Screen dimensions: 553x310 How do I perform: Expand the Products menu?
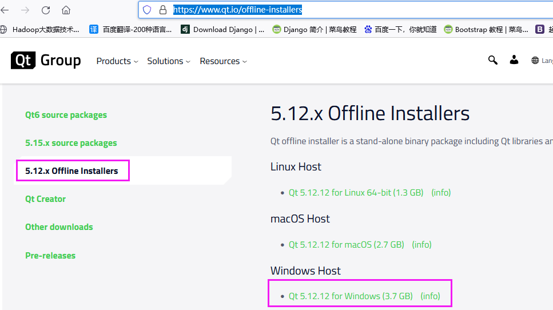(x=117, y=61)
